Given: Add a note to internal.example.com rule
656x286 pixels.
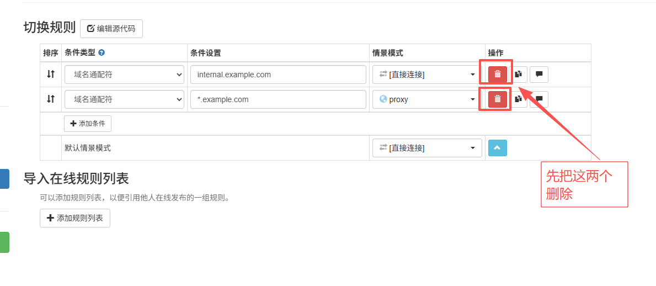Looking at the screenshot, I should point(539,75).
